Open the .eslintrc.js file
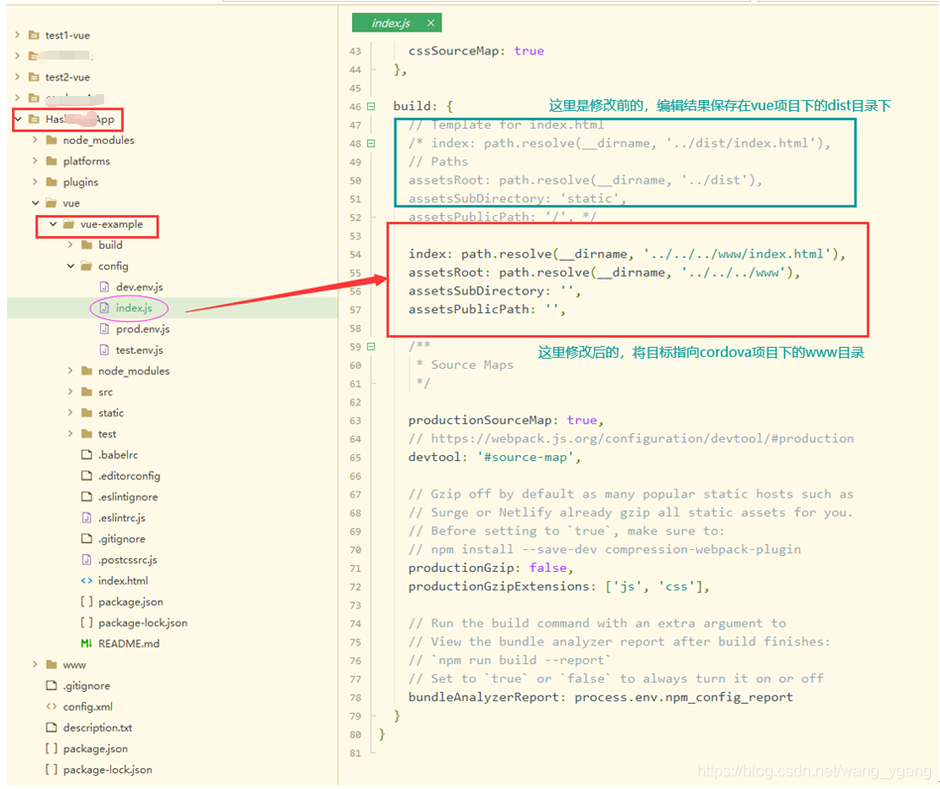 pos(122,517)
